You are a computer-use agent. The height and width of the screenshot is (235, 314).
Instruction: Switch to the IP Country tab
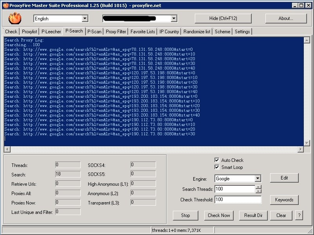click(169, 32)
